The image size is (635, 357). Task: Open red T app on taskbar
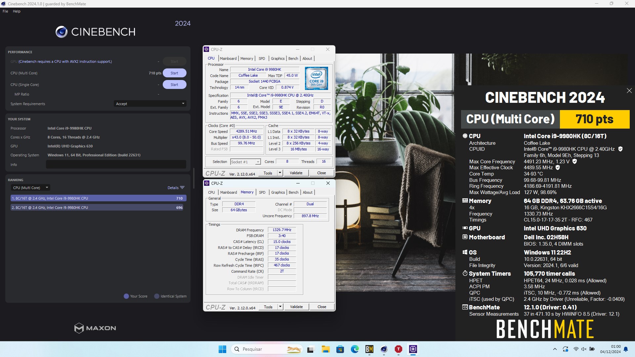[399, 349]
